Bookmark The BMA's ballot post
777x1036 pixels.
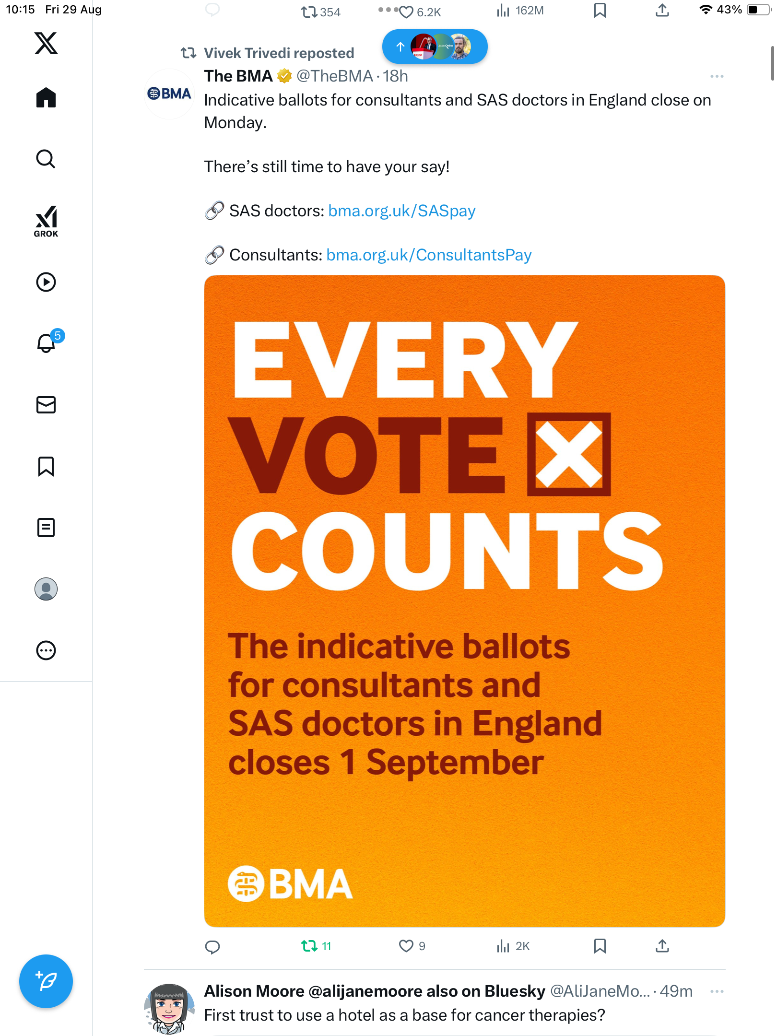pyautogui.click(x=600, y=946)
